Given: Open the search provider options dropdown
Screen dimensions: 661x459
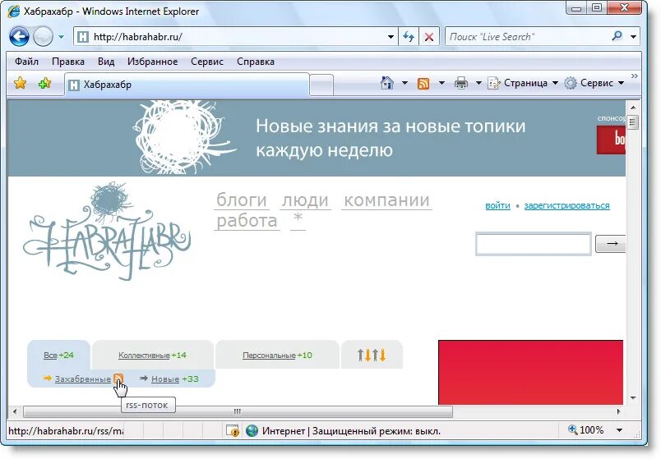Looking at the screenshot, I should coord(633,37).
